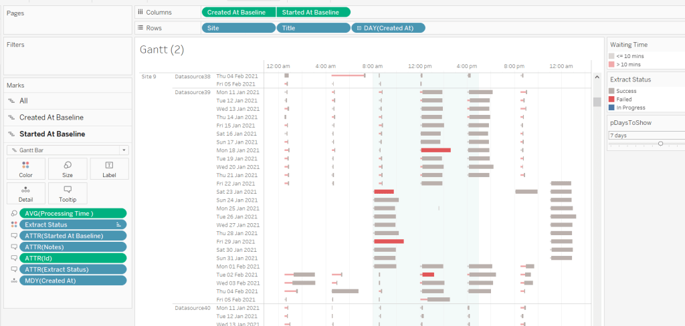The height and width of the screenshot is (326, 685).
Task: Expand the DAY(Created At) pill hierarchy
Action: click(359, 28)
